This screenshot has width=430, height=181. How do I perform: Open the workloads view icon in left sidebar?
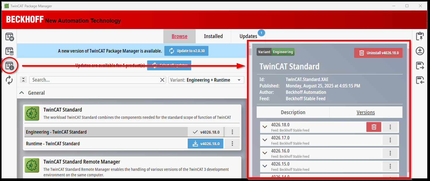[x=9, y=37]
